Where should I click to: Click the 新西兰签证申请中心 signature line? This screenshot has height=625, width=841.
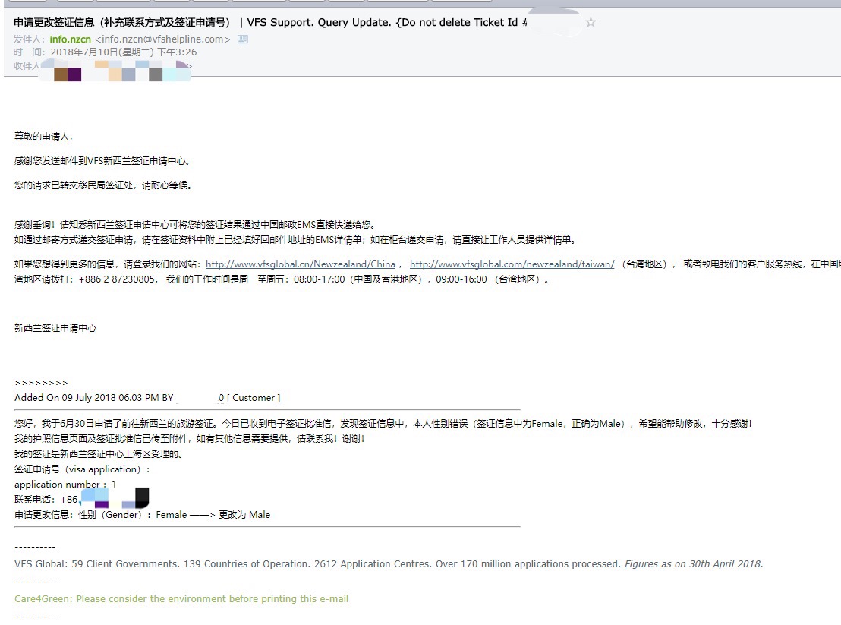pos(55,328)
